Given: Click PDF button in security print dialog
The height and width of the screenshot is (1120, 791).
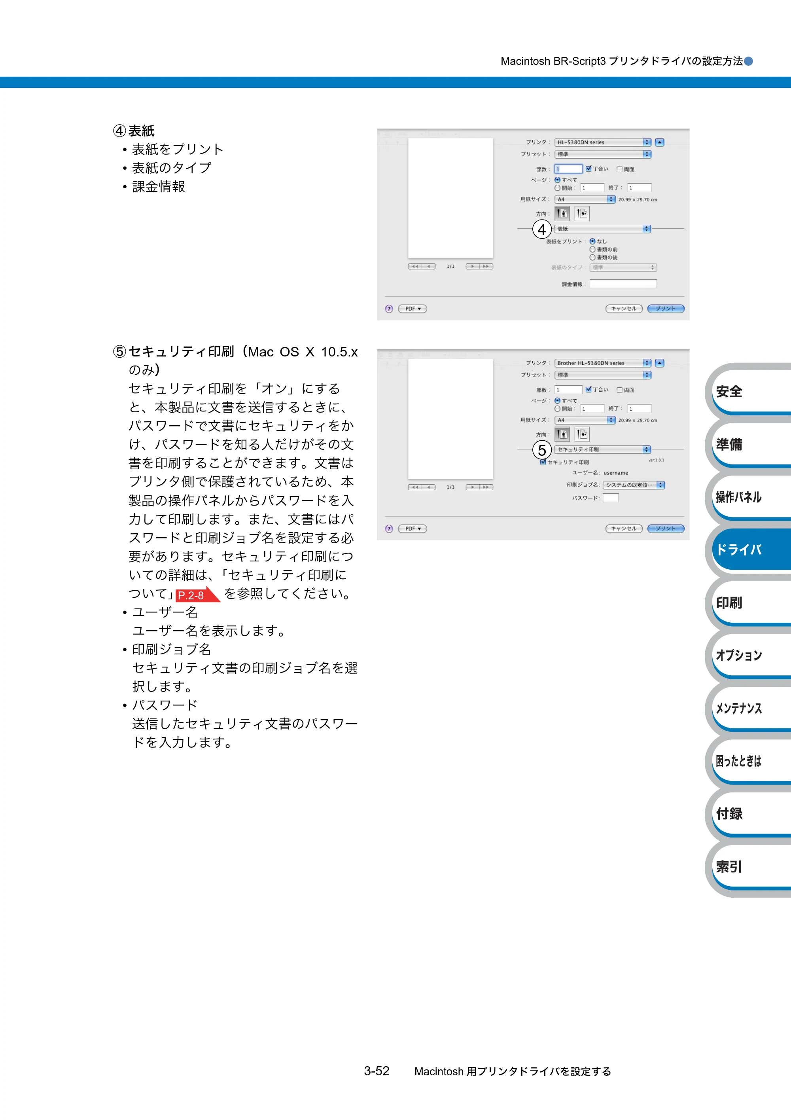Looking at the screenshot, I should [x=413, y=529].
